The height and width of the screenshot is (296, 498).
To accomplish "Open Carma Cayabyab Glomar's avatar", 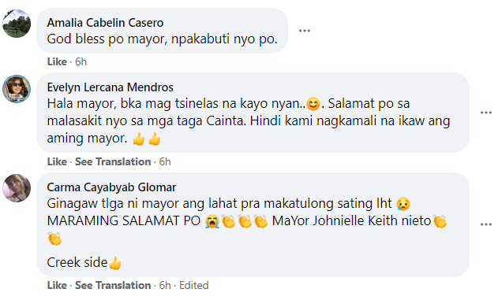I will [x=17, y=188].
